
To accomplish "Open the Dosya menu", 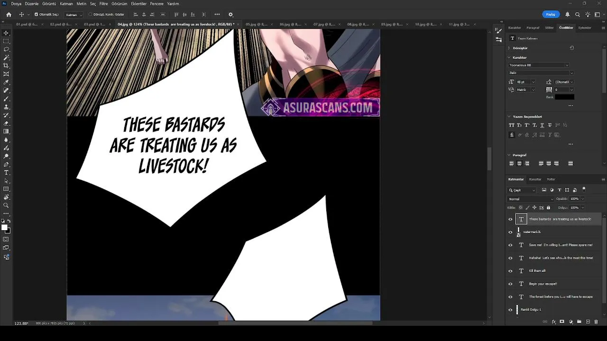I will [x=16, y=4].
